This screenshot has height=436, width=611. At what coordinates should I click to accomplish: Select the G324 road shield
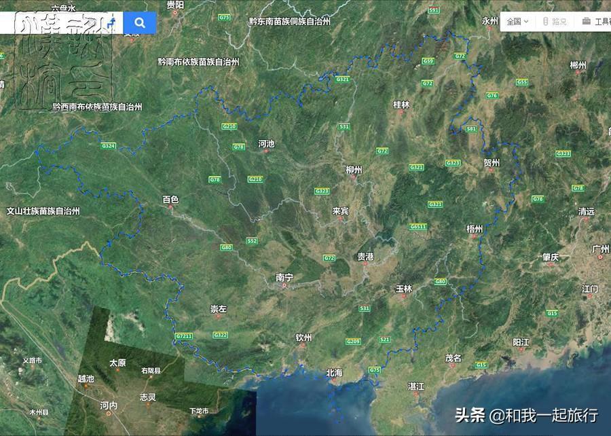109,145
